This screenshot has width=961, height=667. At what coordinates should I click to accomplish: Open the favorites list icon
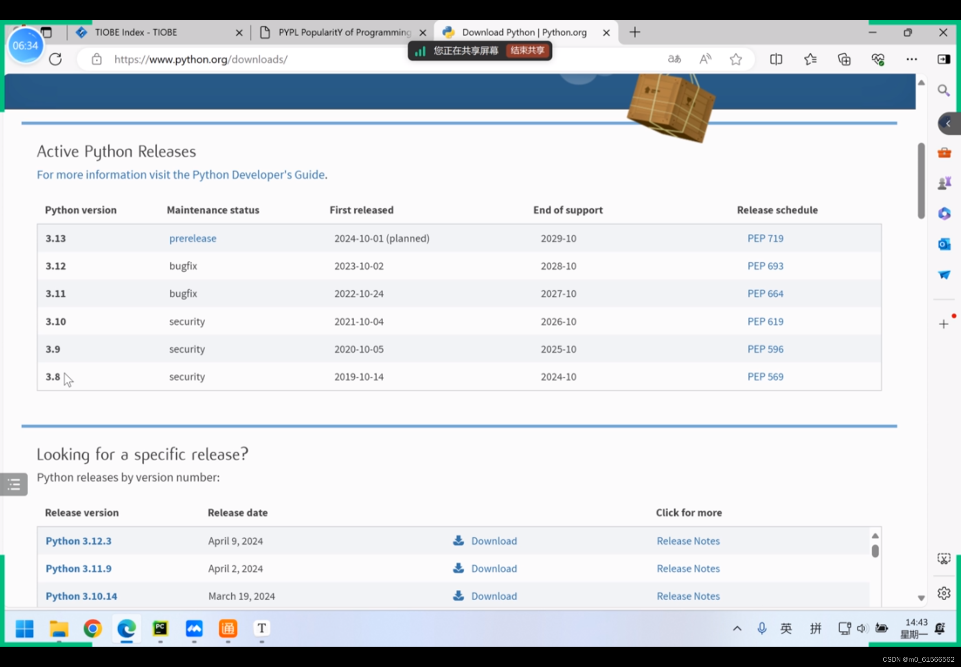tap(810, 59)
